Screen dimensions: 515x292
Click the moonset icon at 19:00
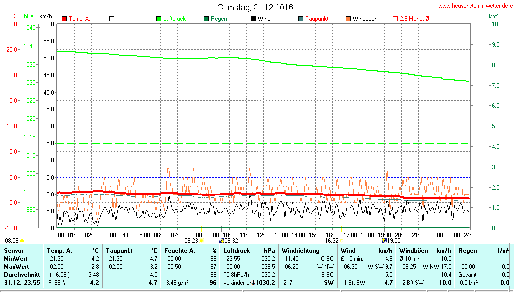384,240
